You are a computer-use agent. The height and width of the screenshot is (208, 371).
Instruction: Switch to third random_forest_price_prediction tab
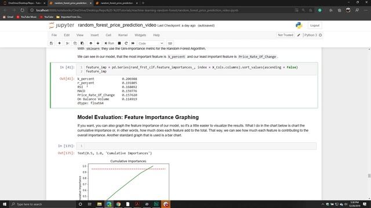[x=117, y=3]
